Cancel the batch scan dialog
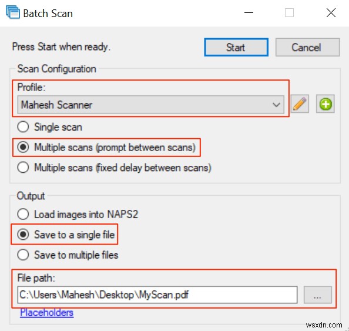Viewport: 349px width, 331px height. coord(308,47)
